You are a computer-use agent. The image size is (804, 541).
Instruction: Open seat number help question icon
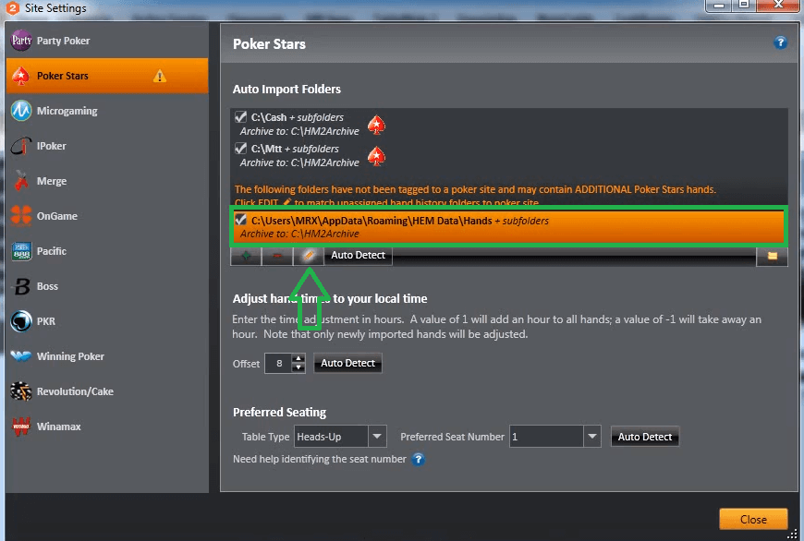[419, 459]
